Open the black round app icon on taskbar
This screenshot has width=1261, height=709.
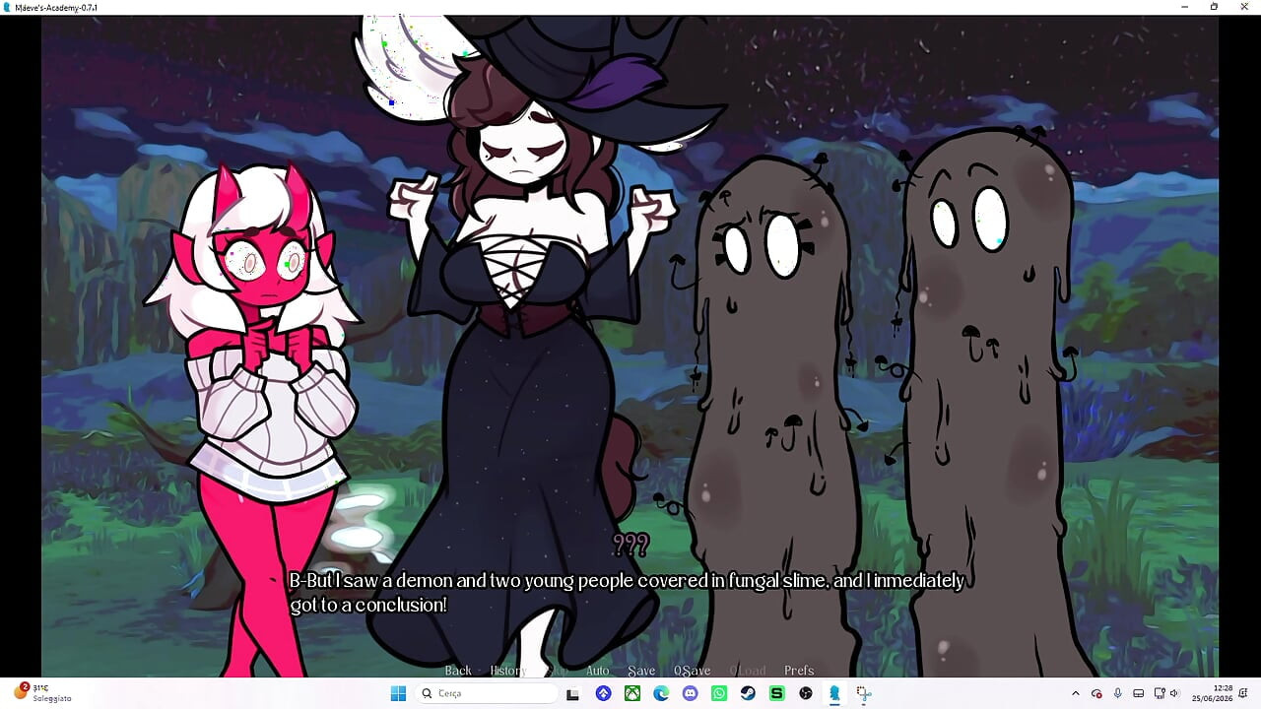tap(806, 693)
